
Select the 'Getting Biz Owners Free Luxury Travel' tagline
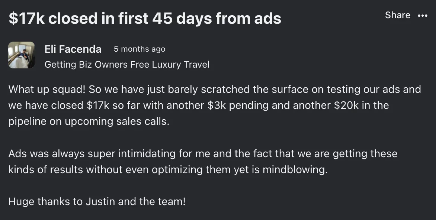(127, 65)
